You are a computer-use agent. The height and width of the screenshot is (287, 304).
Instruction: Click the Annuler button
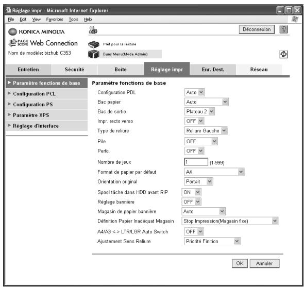pyautogui.click(x=264, y=263)
